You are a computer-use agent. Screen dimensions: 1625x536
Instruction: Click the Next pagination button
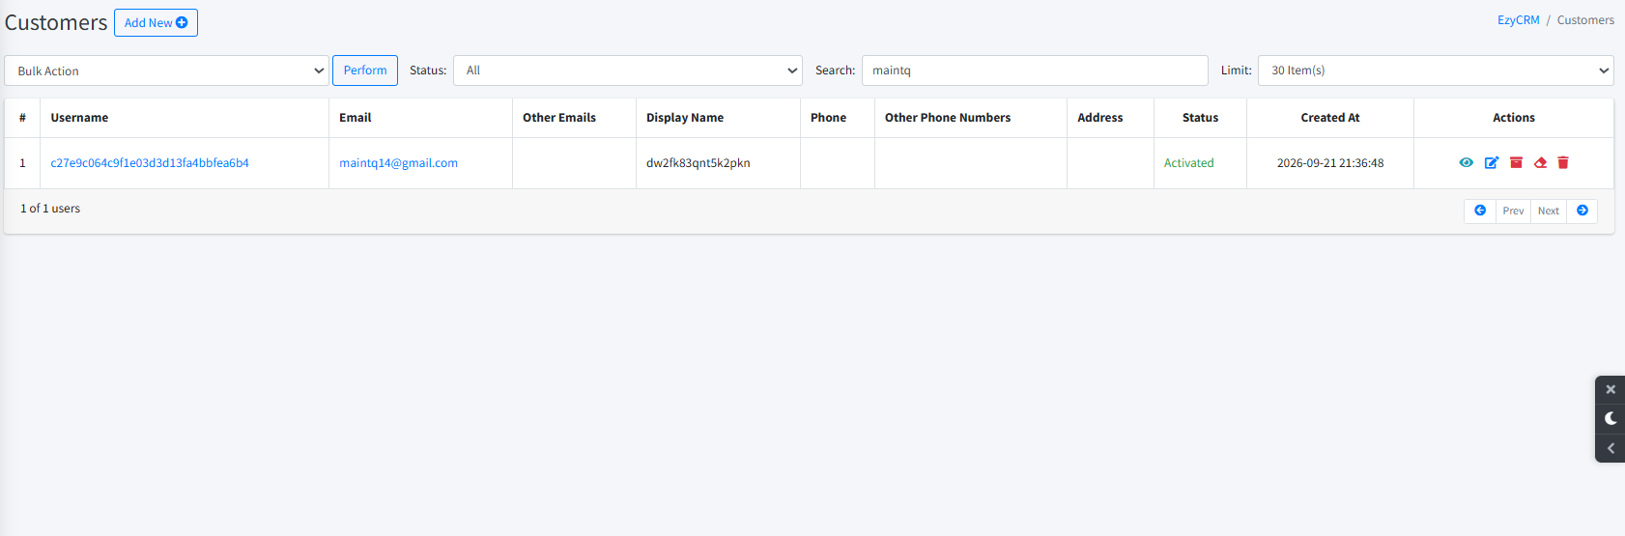point(1549,211)
